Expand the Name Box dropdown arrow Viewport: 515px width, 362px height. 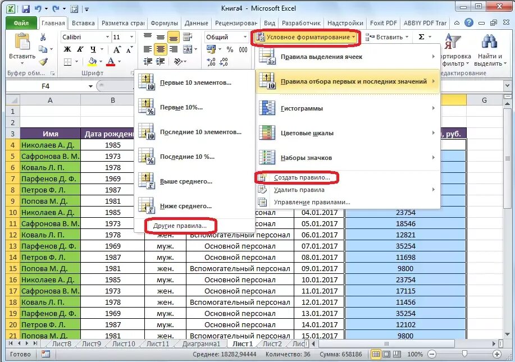click(90, 86)
